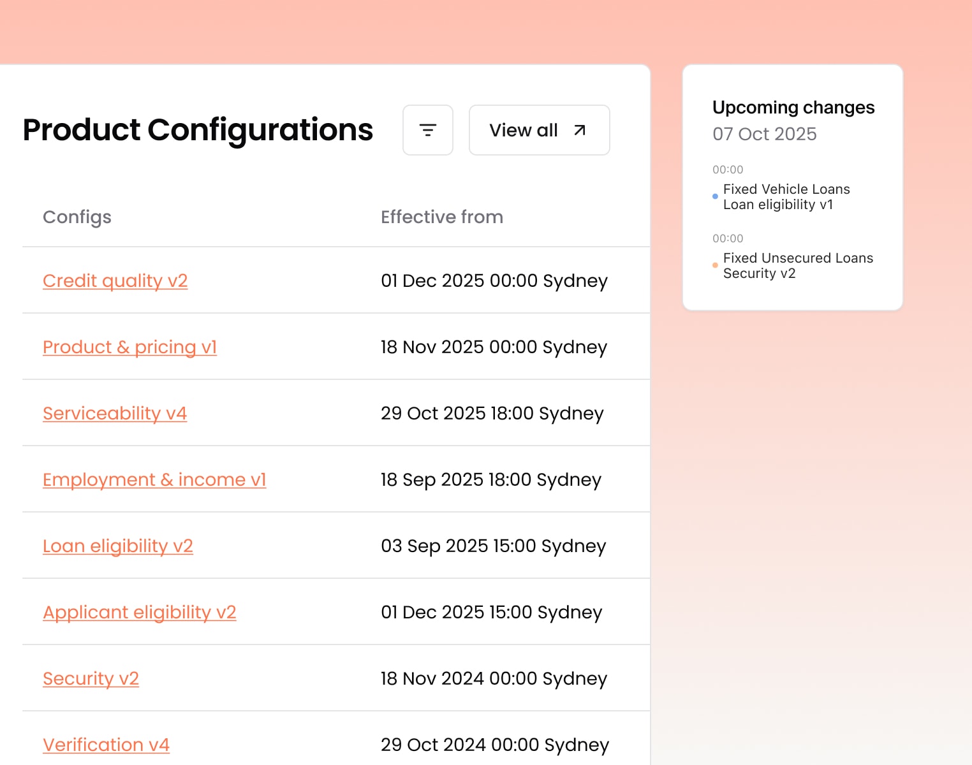
Task: Open the Verification v4 configuration
Action: (106, 745)
